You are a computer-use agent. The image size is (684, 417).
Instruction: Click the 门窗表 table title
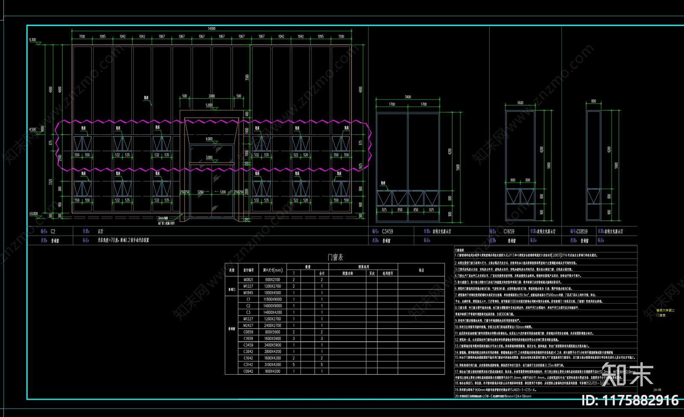335,257
